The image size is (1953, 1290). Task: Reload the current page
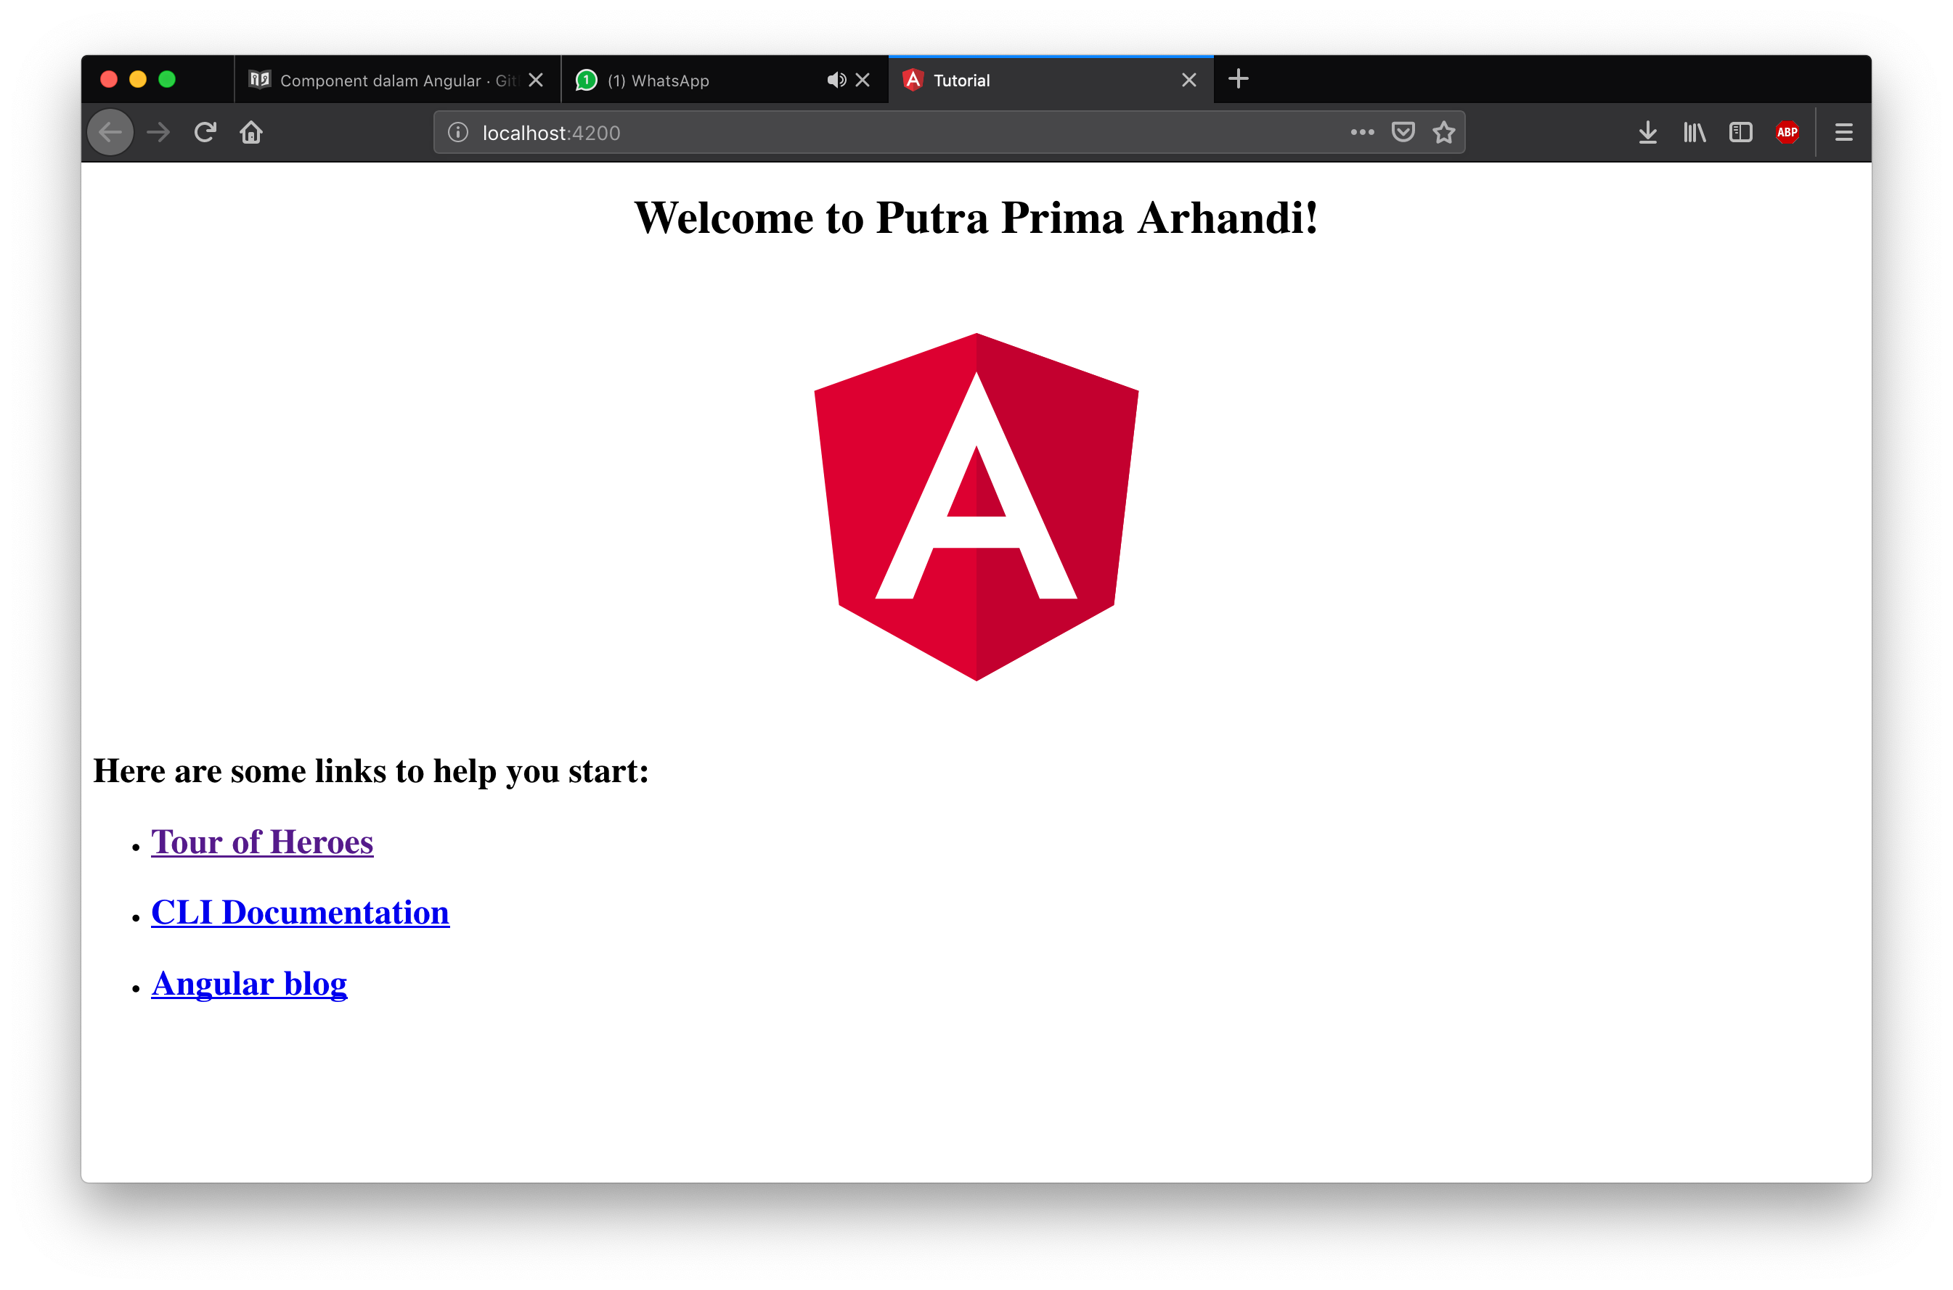[205, 133]
